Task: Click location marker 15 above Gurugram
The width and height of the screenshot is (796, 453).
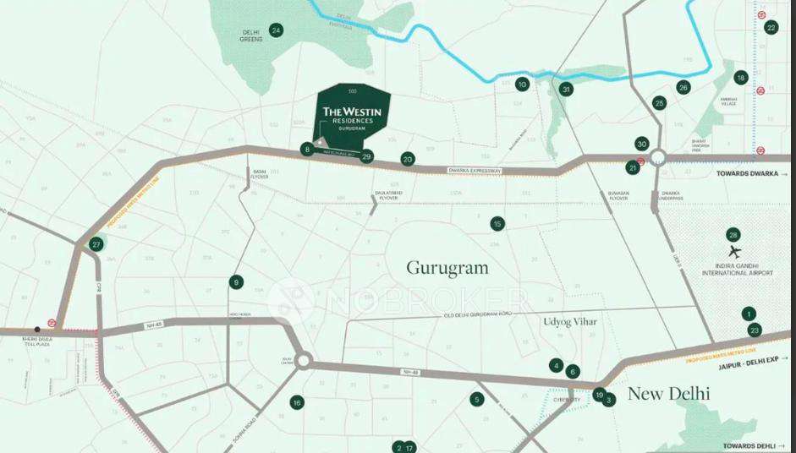Action: (x=497, y=224)
